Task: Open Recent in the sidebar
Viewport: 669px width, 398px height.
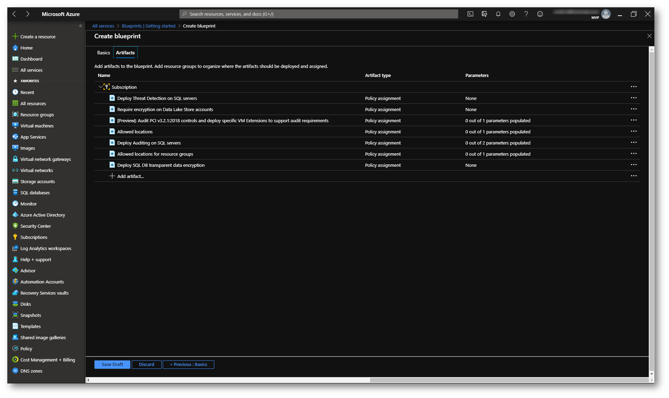Action: tap(23, 92)
